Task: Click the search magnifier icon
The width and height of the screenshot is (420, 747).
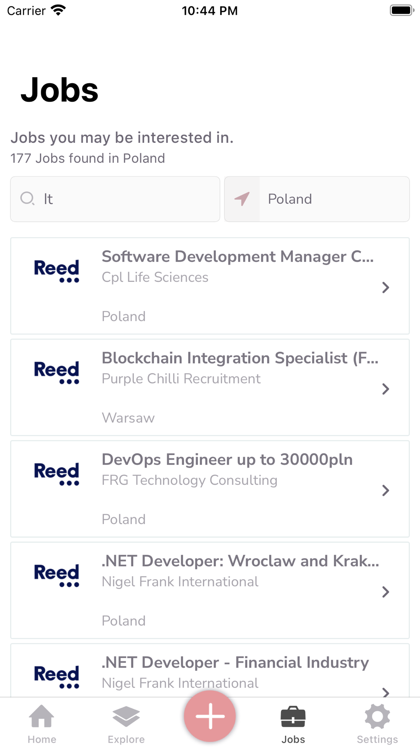Action: (x=27, y=198)
